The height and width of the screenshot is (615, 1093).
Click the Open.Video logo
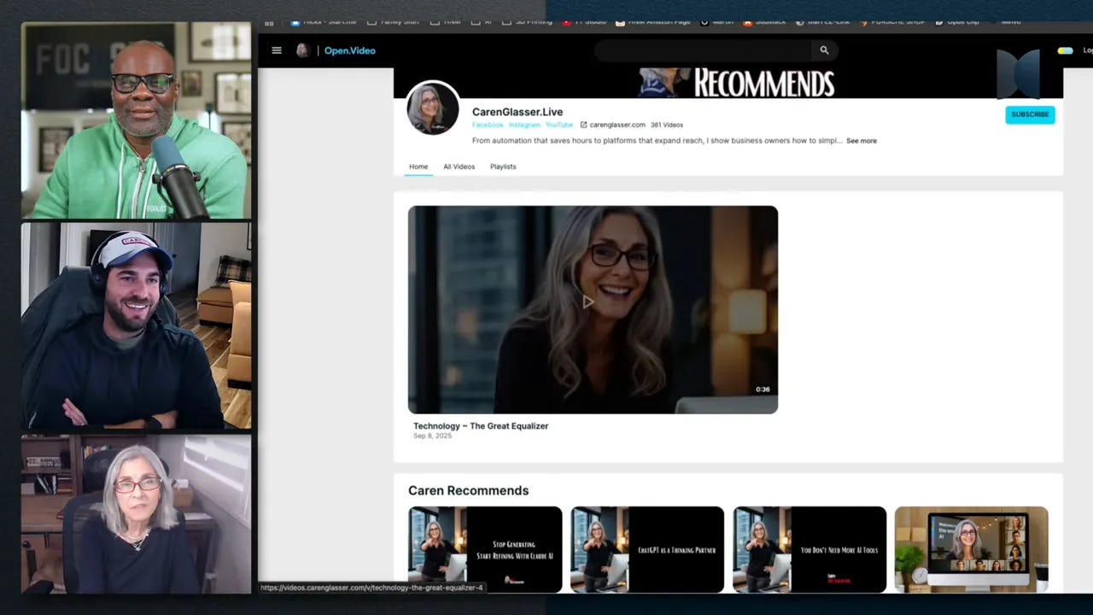pos(349,50)
